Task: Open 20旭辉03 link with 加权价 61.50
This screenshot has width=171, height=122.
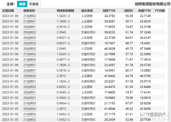Action: coord(30,87)
